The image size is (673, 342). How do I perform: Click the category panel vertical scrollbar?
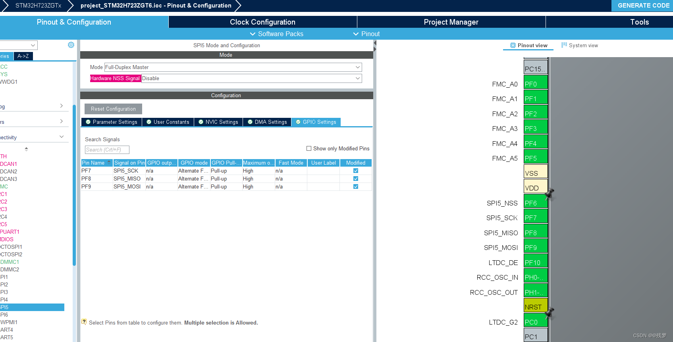click(74, 185)
